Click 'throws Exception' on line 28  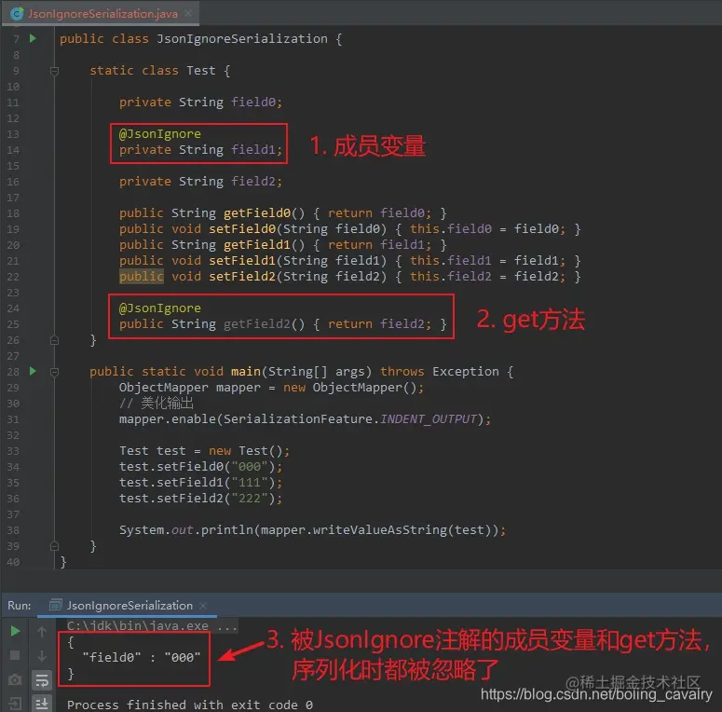point(440,372)
